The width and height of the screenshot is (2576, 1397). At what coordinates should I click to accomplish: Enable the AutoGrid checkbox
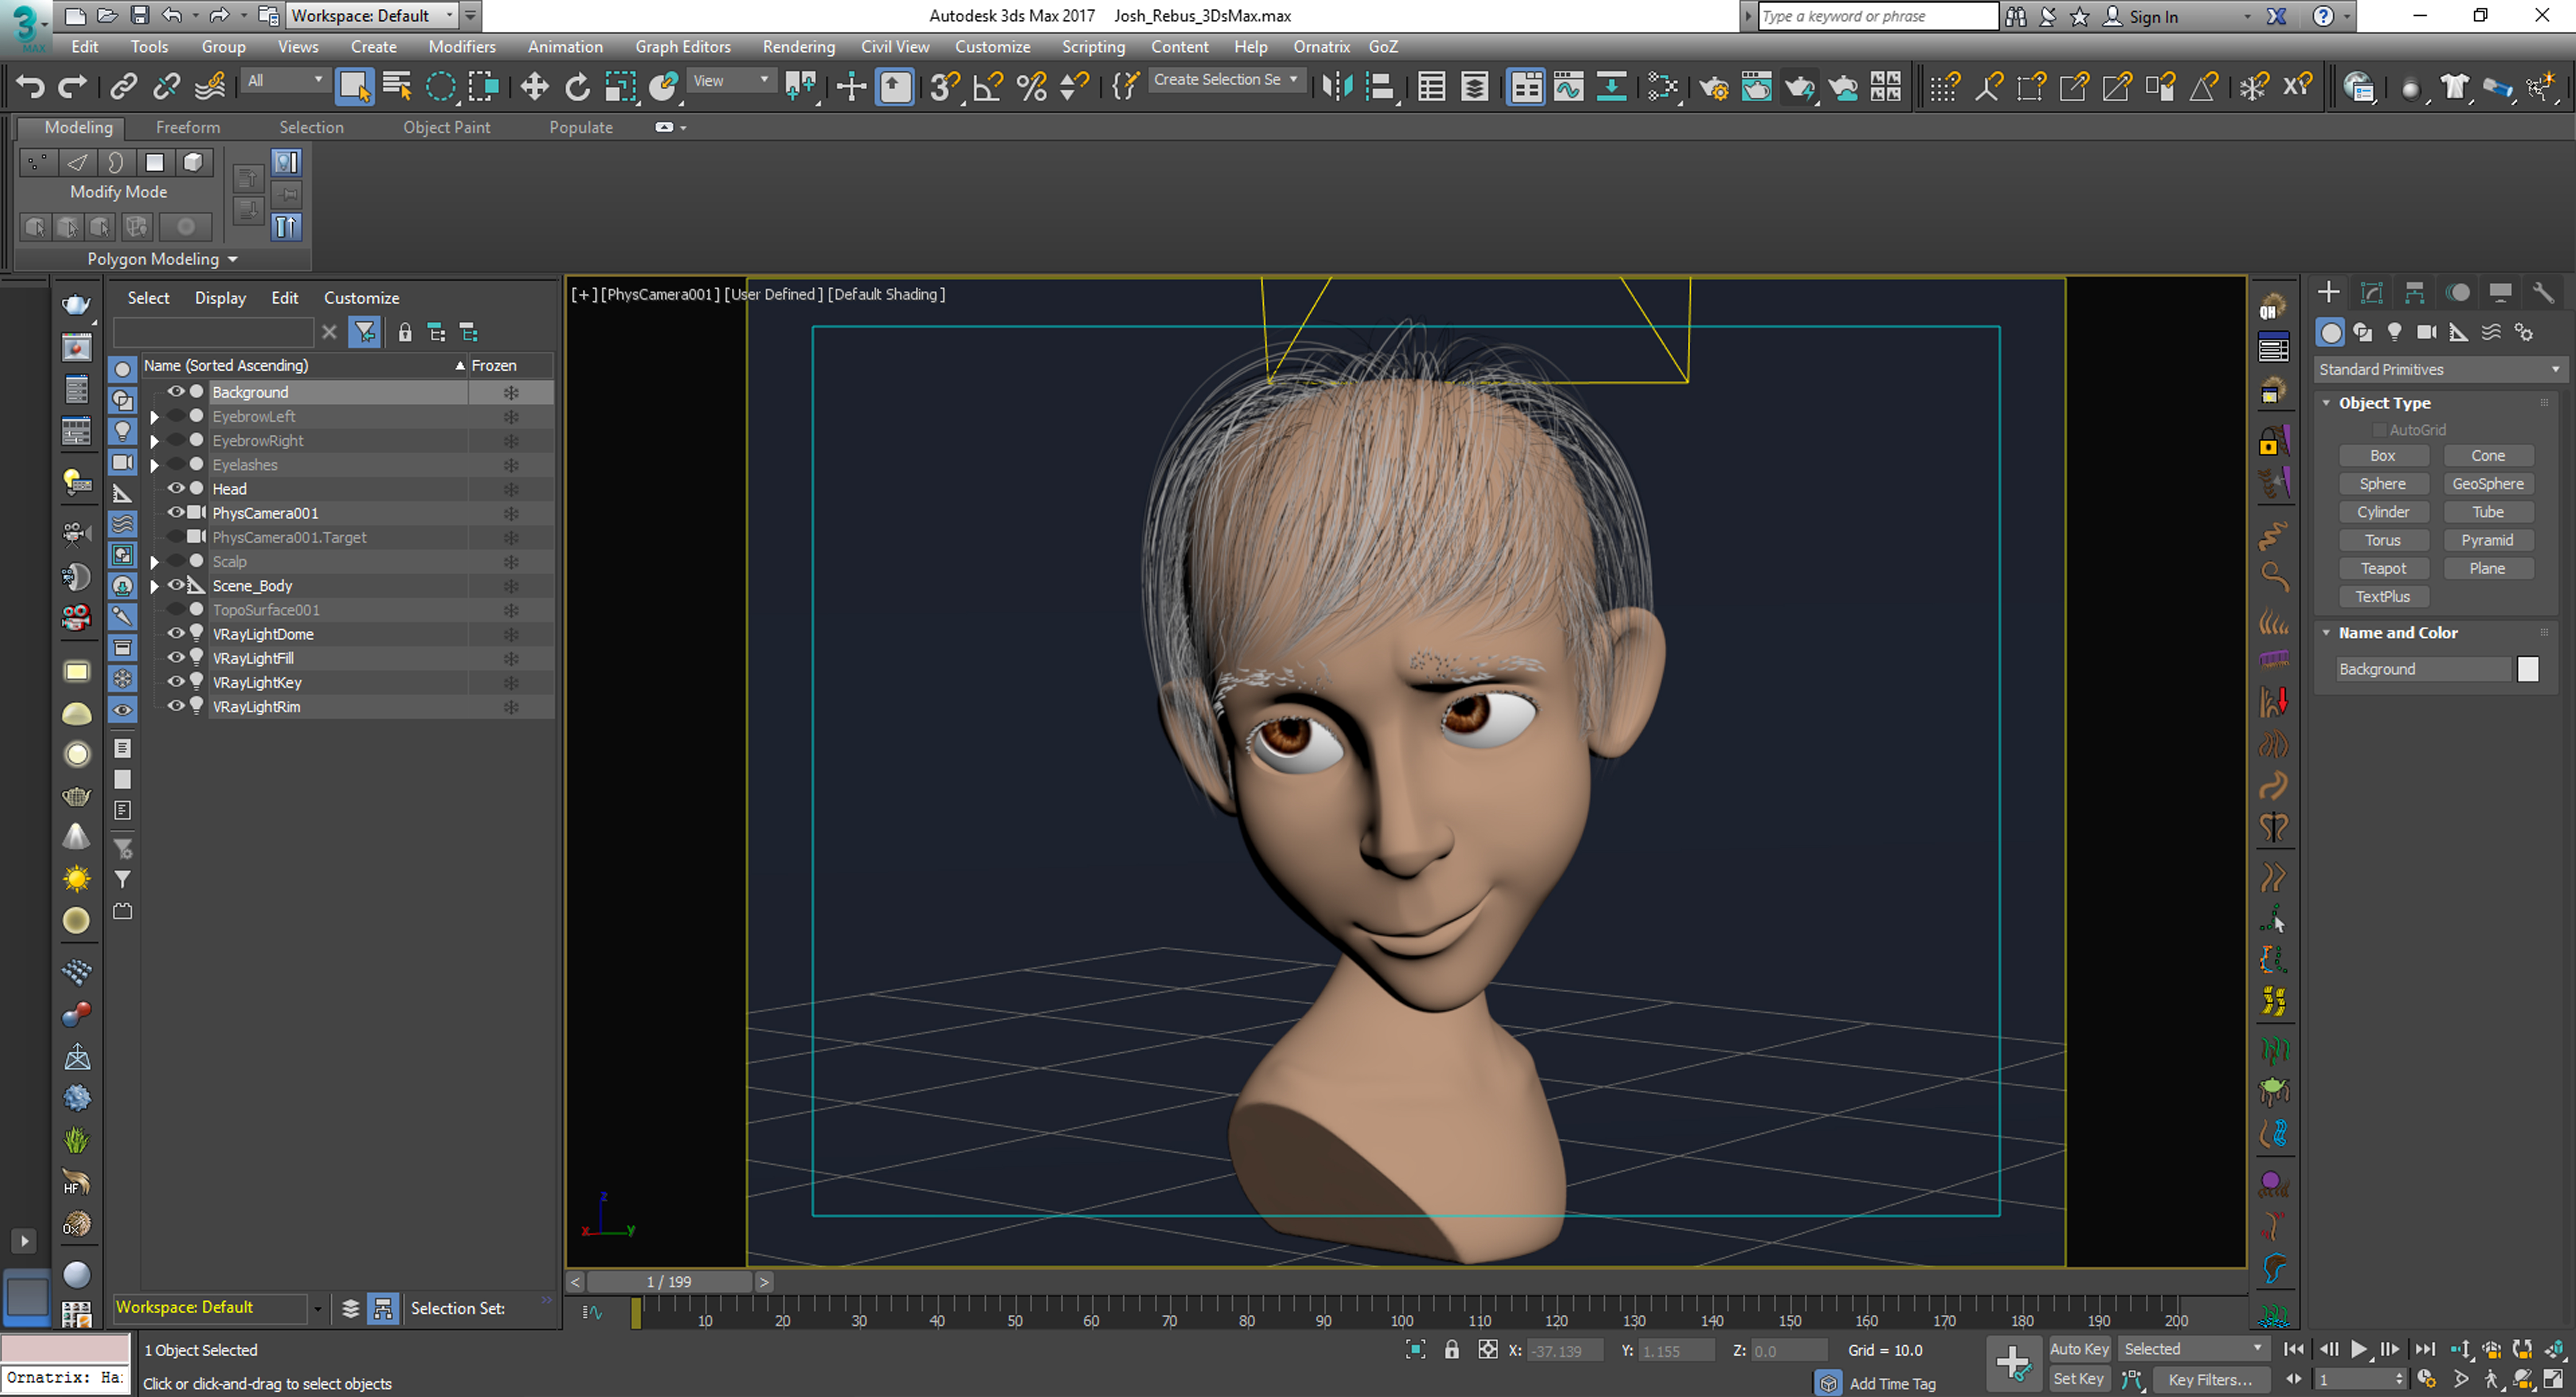(x=2380, y=430)
